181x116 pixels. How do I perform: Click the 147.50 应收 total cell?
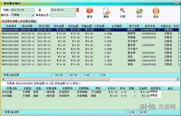coord(59,75)
